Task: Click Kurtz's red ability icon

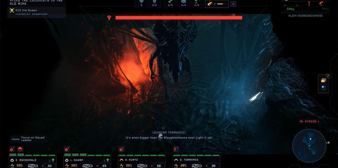Action: pyautogui.click(x=121, y=149)
